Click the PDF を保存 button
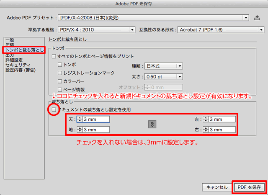This screenshot has width=268, height=195. pyautogui.click(x=249, y=187)
